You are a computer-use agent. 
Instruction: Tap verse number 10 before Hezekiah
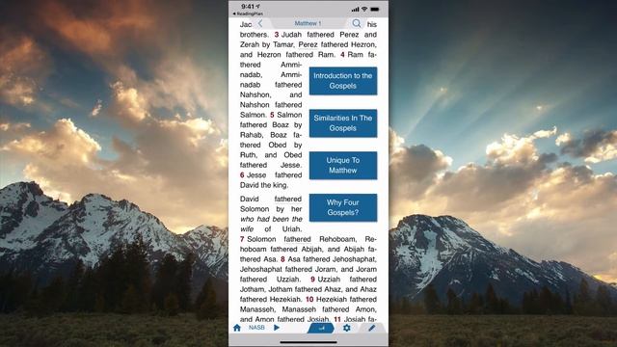coord(309,300)
